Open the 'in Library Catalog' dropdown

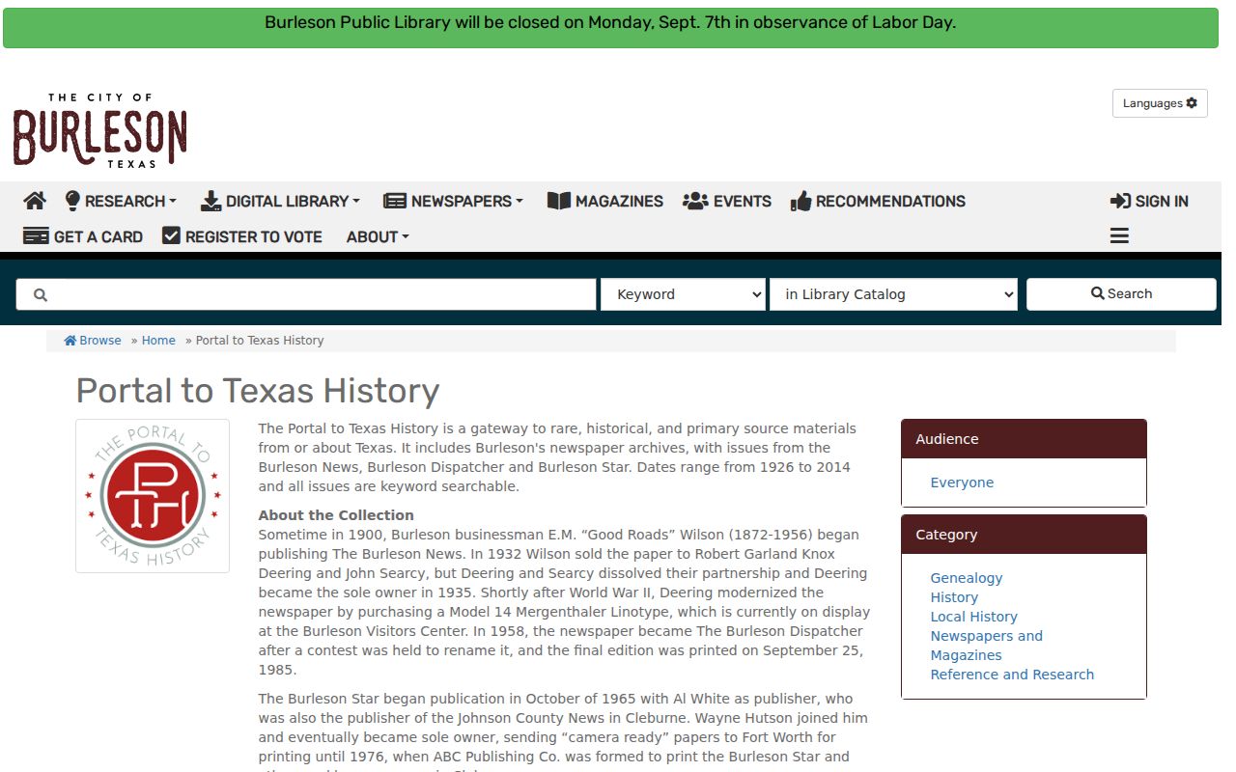[x=894, y=294]
